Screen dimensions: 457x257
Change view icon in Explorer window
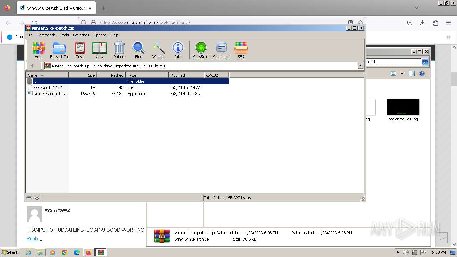coord(393,74)
